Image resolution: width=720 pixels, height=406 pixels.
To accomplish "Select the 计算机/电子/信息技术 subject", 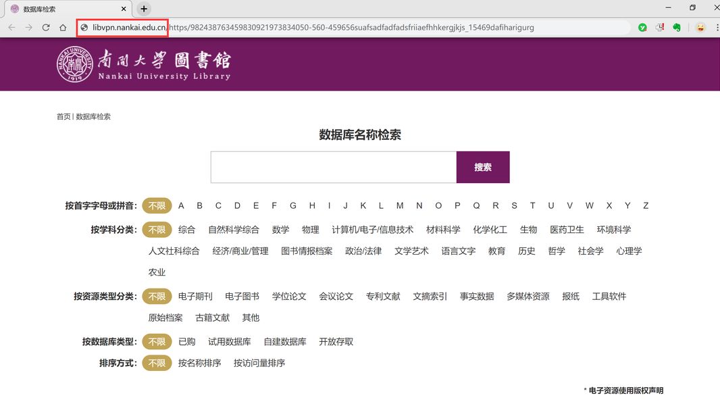I will [x=372, y=230].
